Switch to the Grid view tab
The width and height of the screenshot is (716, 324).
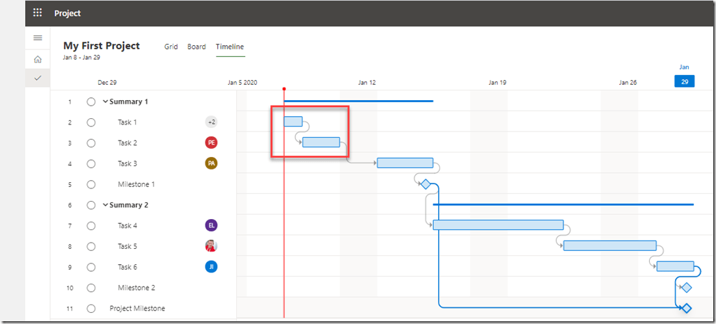[x=171, y=47]
